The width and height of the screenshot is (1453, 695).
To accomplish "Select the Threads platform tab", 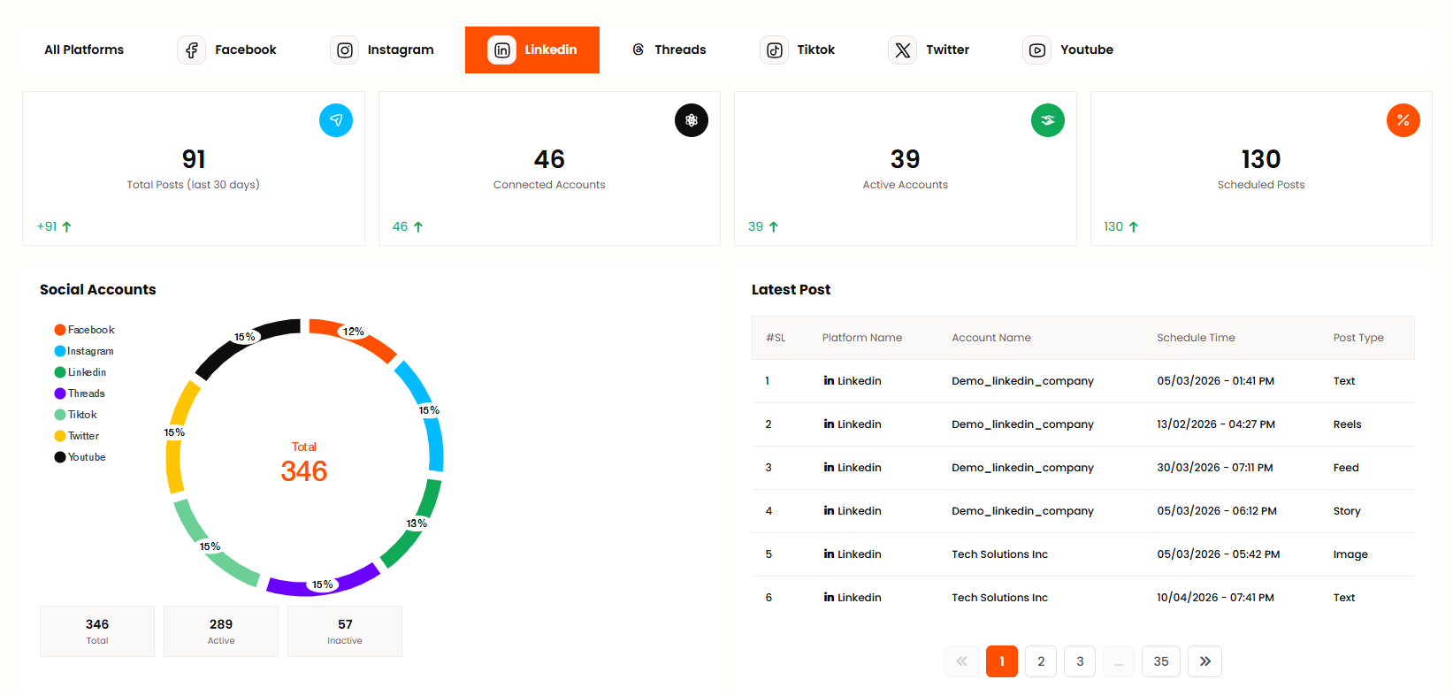I will [669, 50].
